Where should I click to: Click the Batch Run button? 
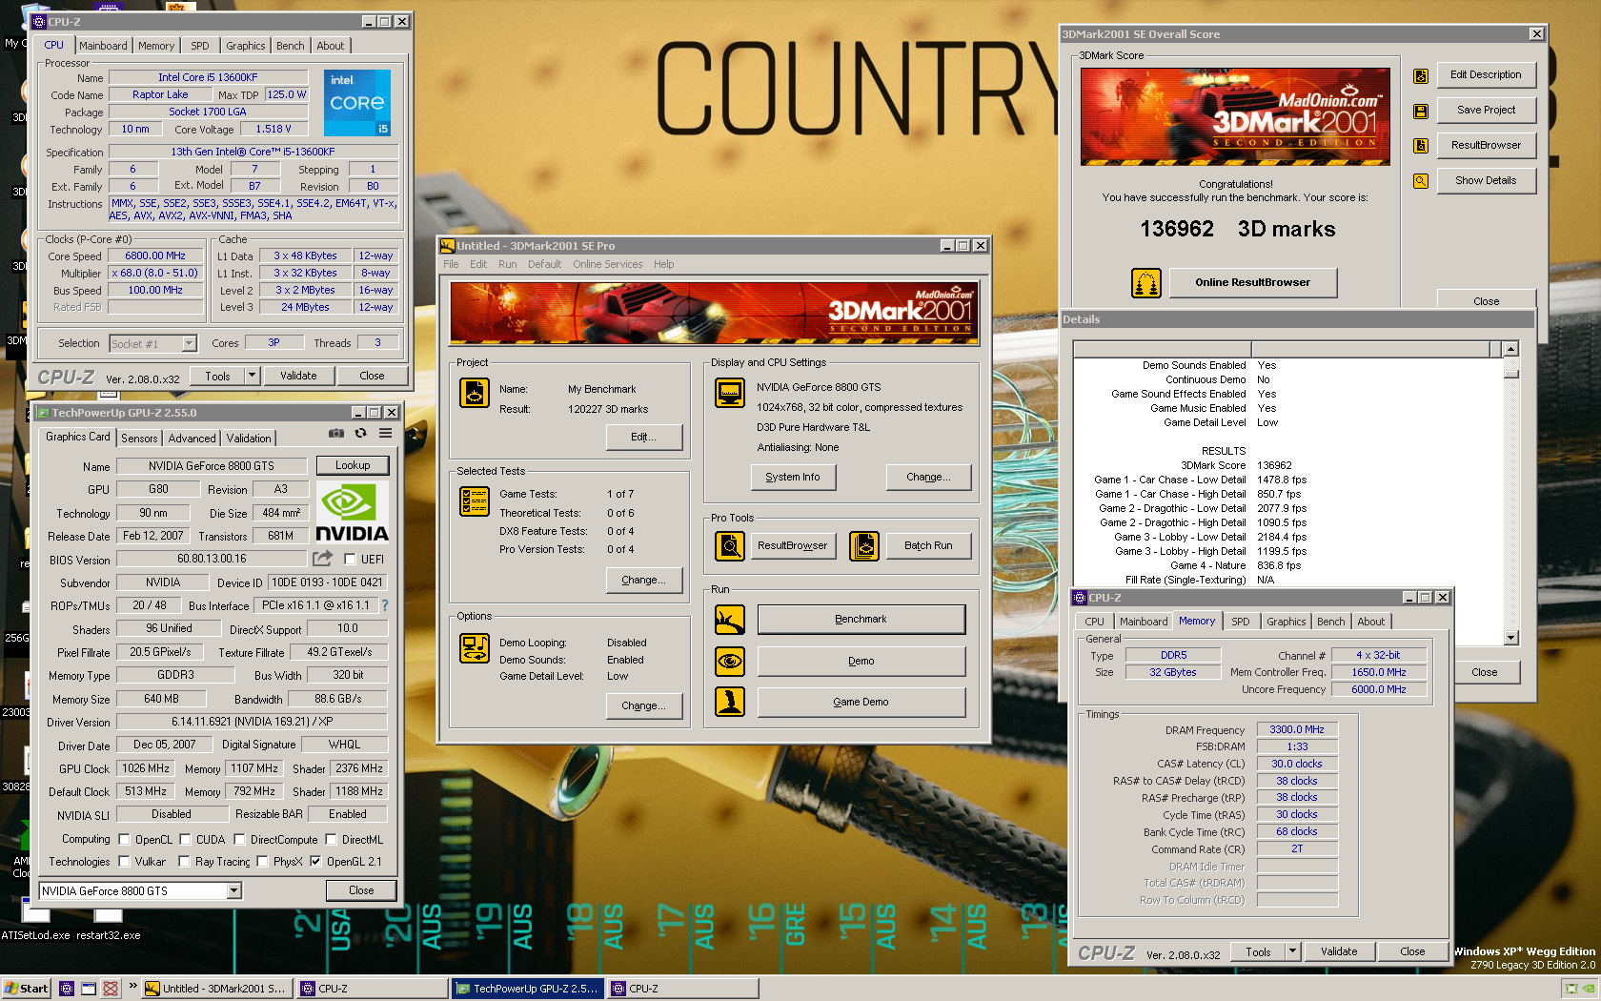click(928, 546)
